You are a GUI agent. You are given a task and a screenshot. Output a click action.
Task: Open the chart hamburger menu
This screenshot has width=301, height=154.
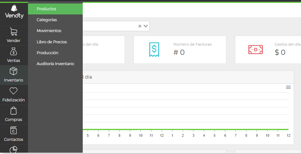click(x=288, y=87)
